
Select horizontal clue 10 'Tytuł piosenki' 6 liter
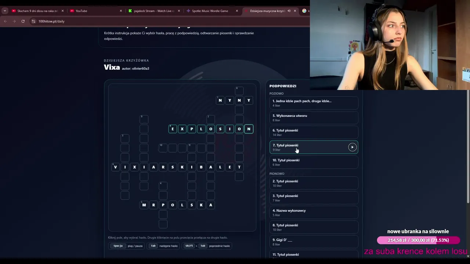click(314, 162)
